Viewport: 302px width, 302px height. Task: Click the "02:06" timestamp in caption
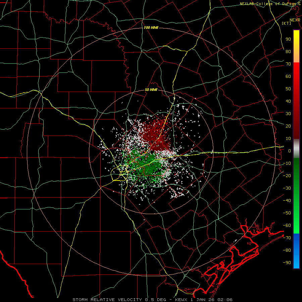pos(225,300)
